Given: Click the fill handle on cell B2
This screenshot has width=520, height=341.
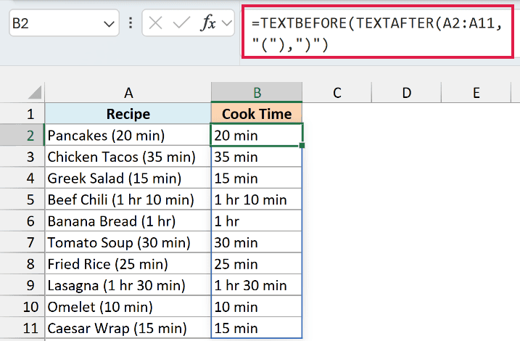Looking at the screenshot, I should pyautogui.click(x=302, y=145).
